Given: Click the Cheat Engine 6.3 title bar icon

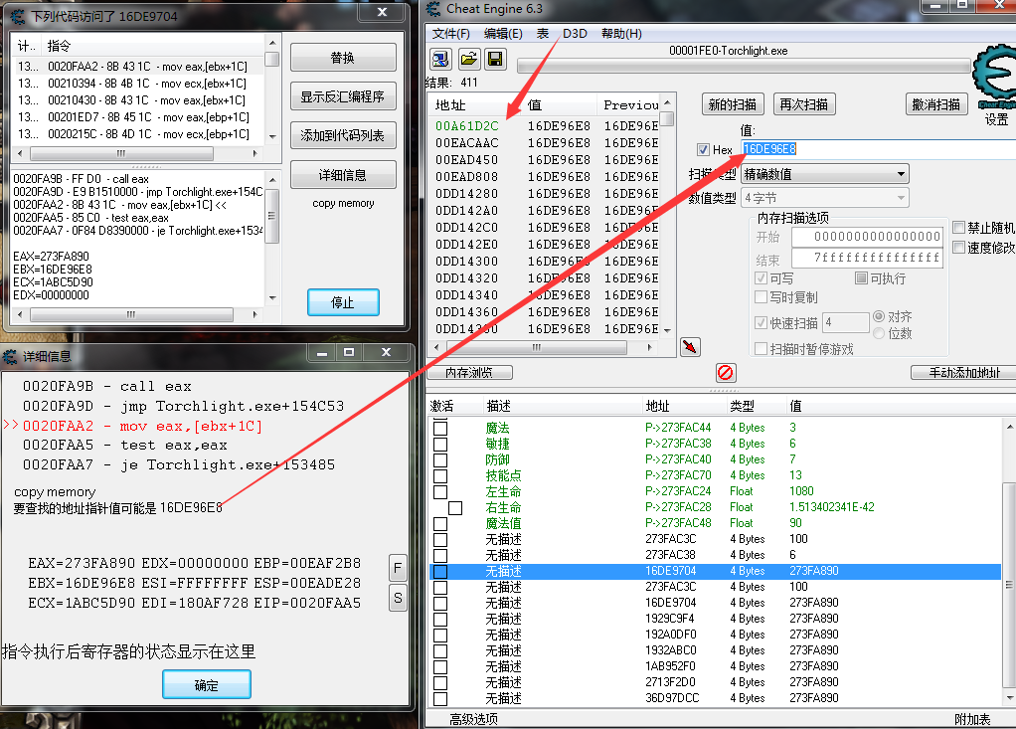Looking at the screenshot, I should (x=433, y=9).
